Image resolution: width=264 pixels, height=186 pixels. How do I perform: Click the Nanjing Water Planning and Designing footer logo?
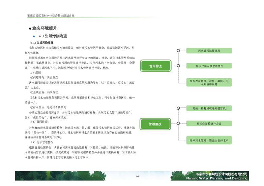(x=216, y=176)
